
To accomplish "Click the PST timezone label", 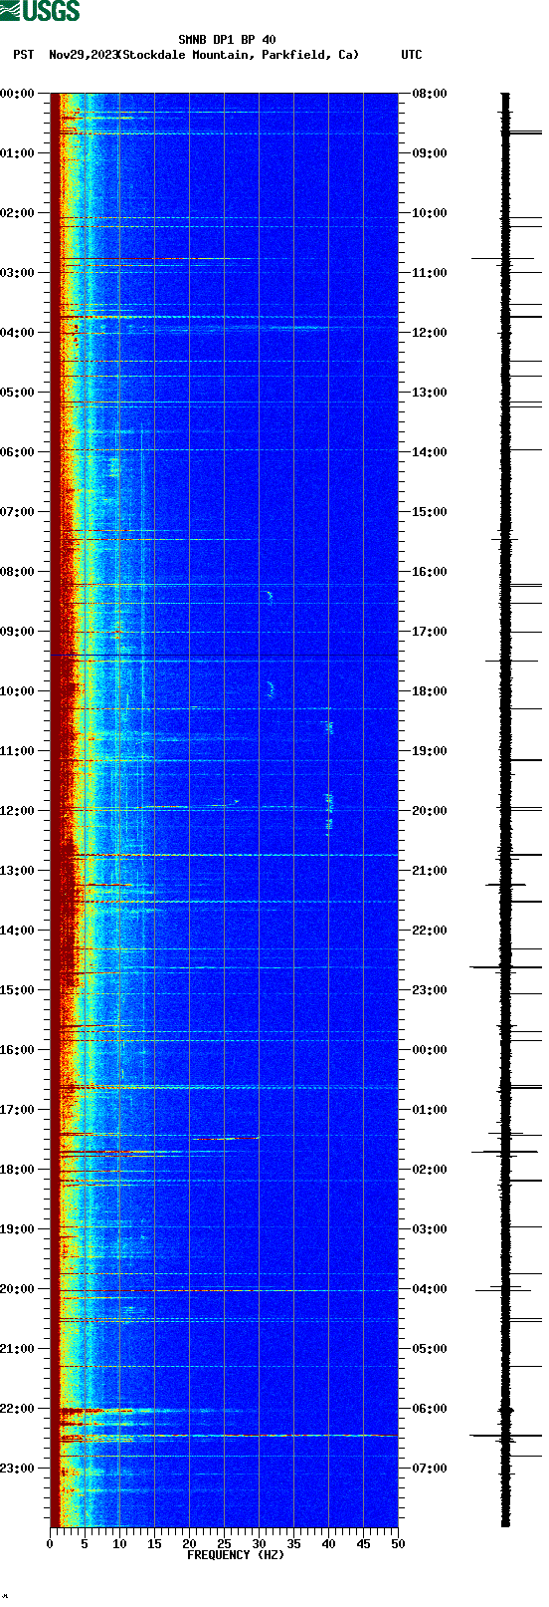I will (x=24, y=55).
